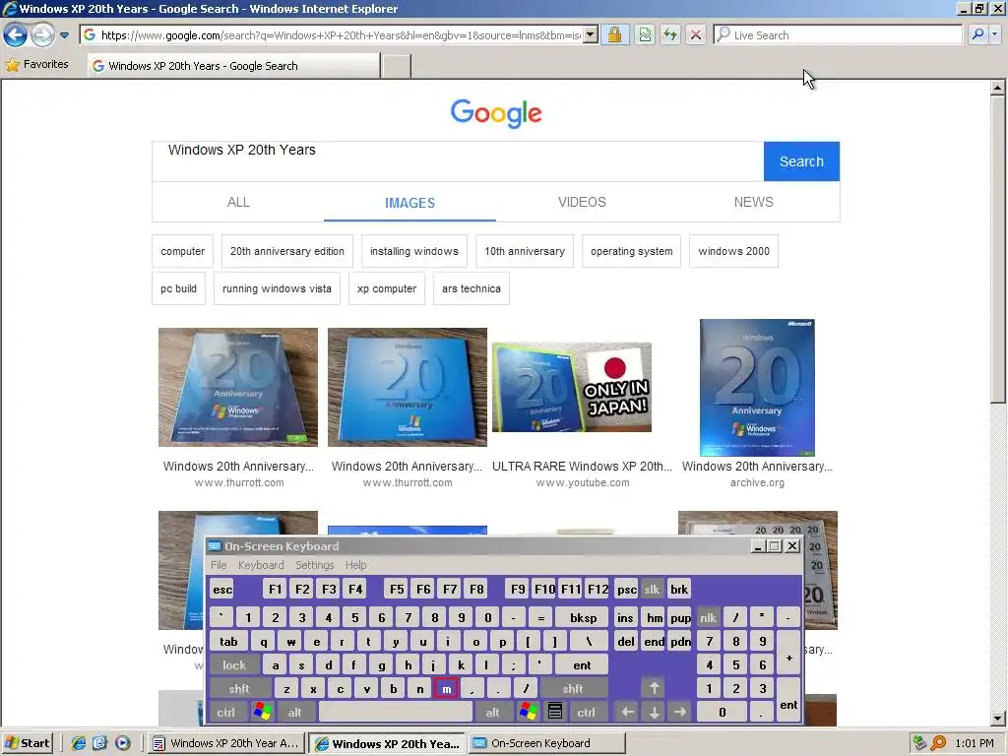Toggle the left ctrl key

225,713
